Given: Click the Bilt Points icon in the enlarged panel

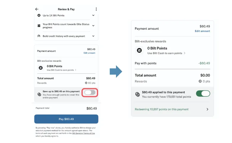Looking at the screenshot, I should coord(139,50).
